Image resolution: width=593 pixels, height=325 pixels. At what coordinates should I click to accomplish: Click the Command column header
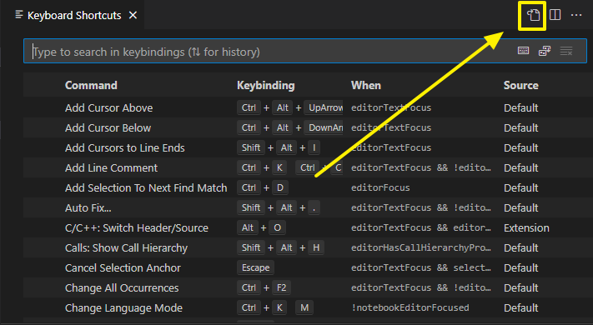(x=91, y=85)
